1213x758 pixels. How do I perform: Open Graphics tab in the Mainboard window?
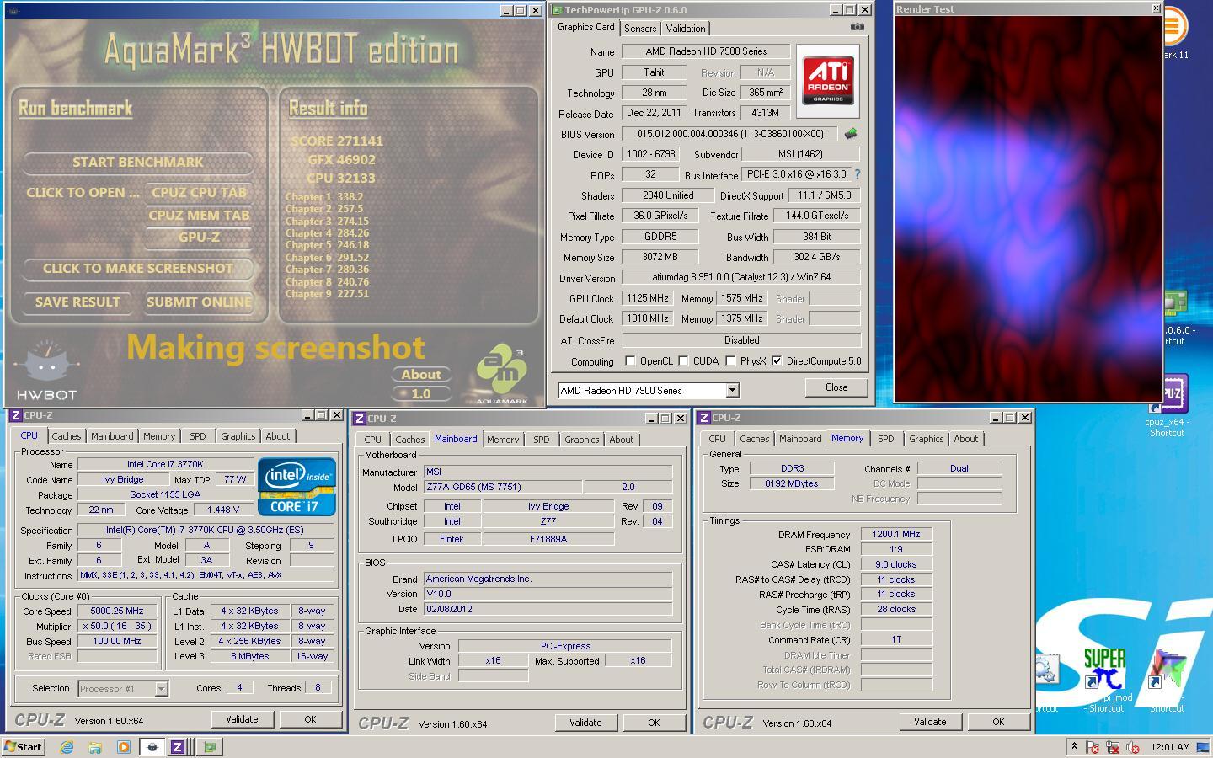click(x=581, y=440)
